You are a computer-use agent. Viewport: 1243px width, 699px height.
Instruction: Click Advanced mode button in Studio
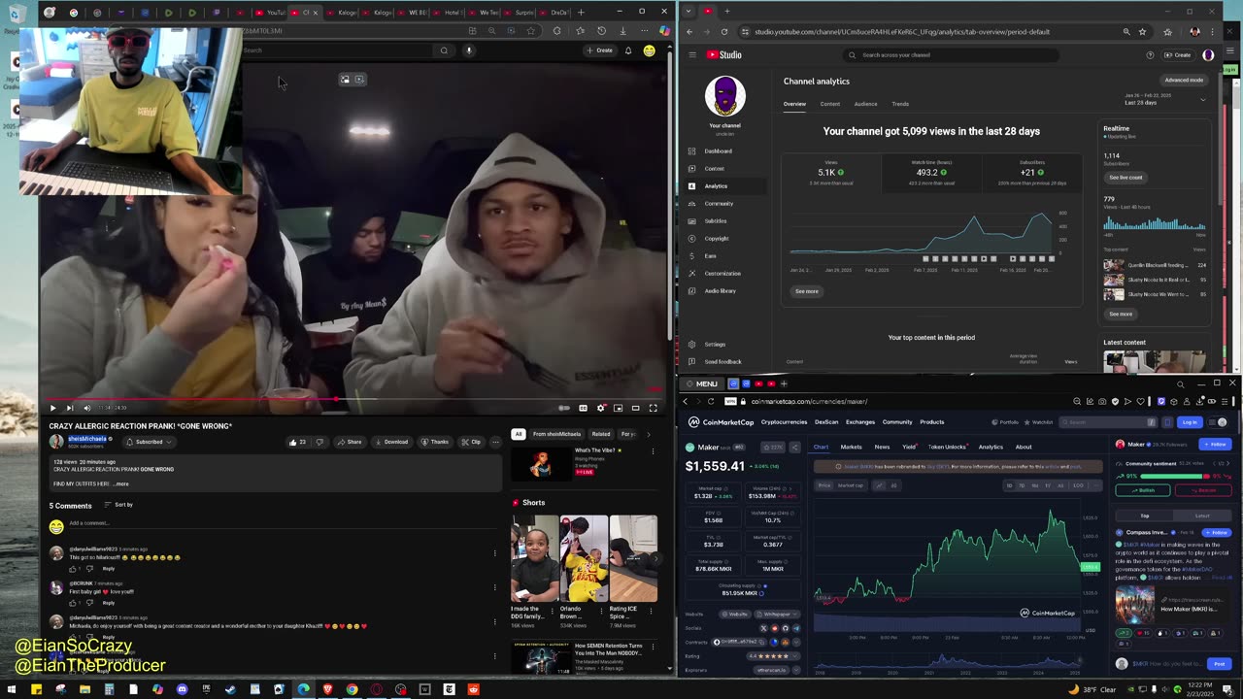(x=1184, y=81)
